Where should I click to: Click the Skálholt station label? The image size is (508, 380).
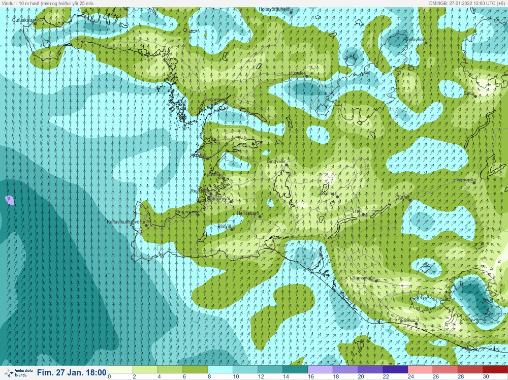pyautogui.click(x=328, y=194)
